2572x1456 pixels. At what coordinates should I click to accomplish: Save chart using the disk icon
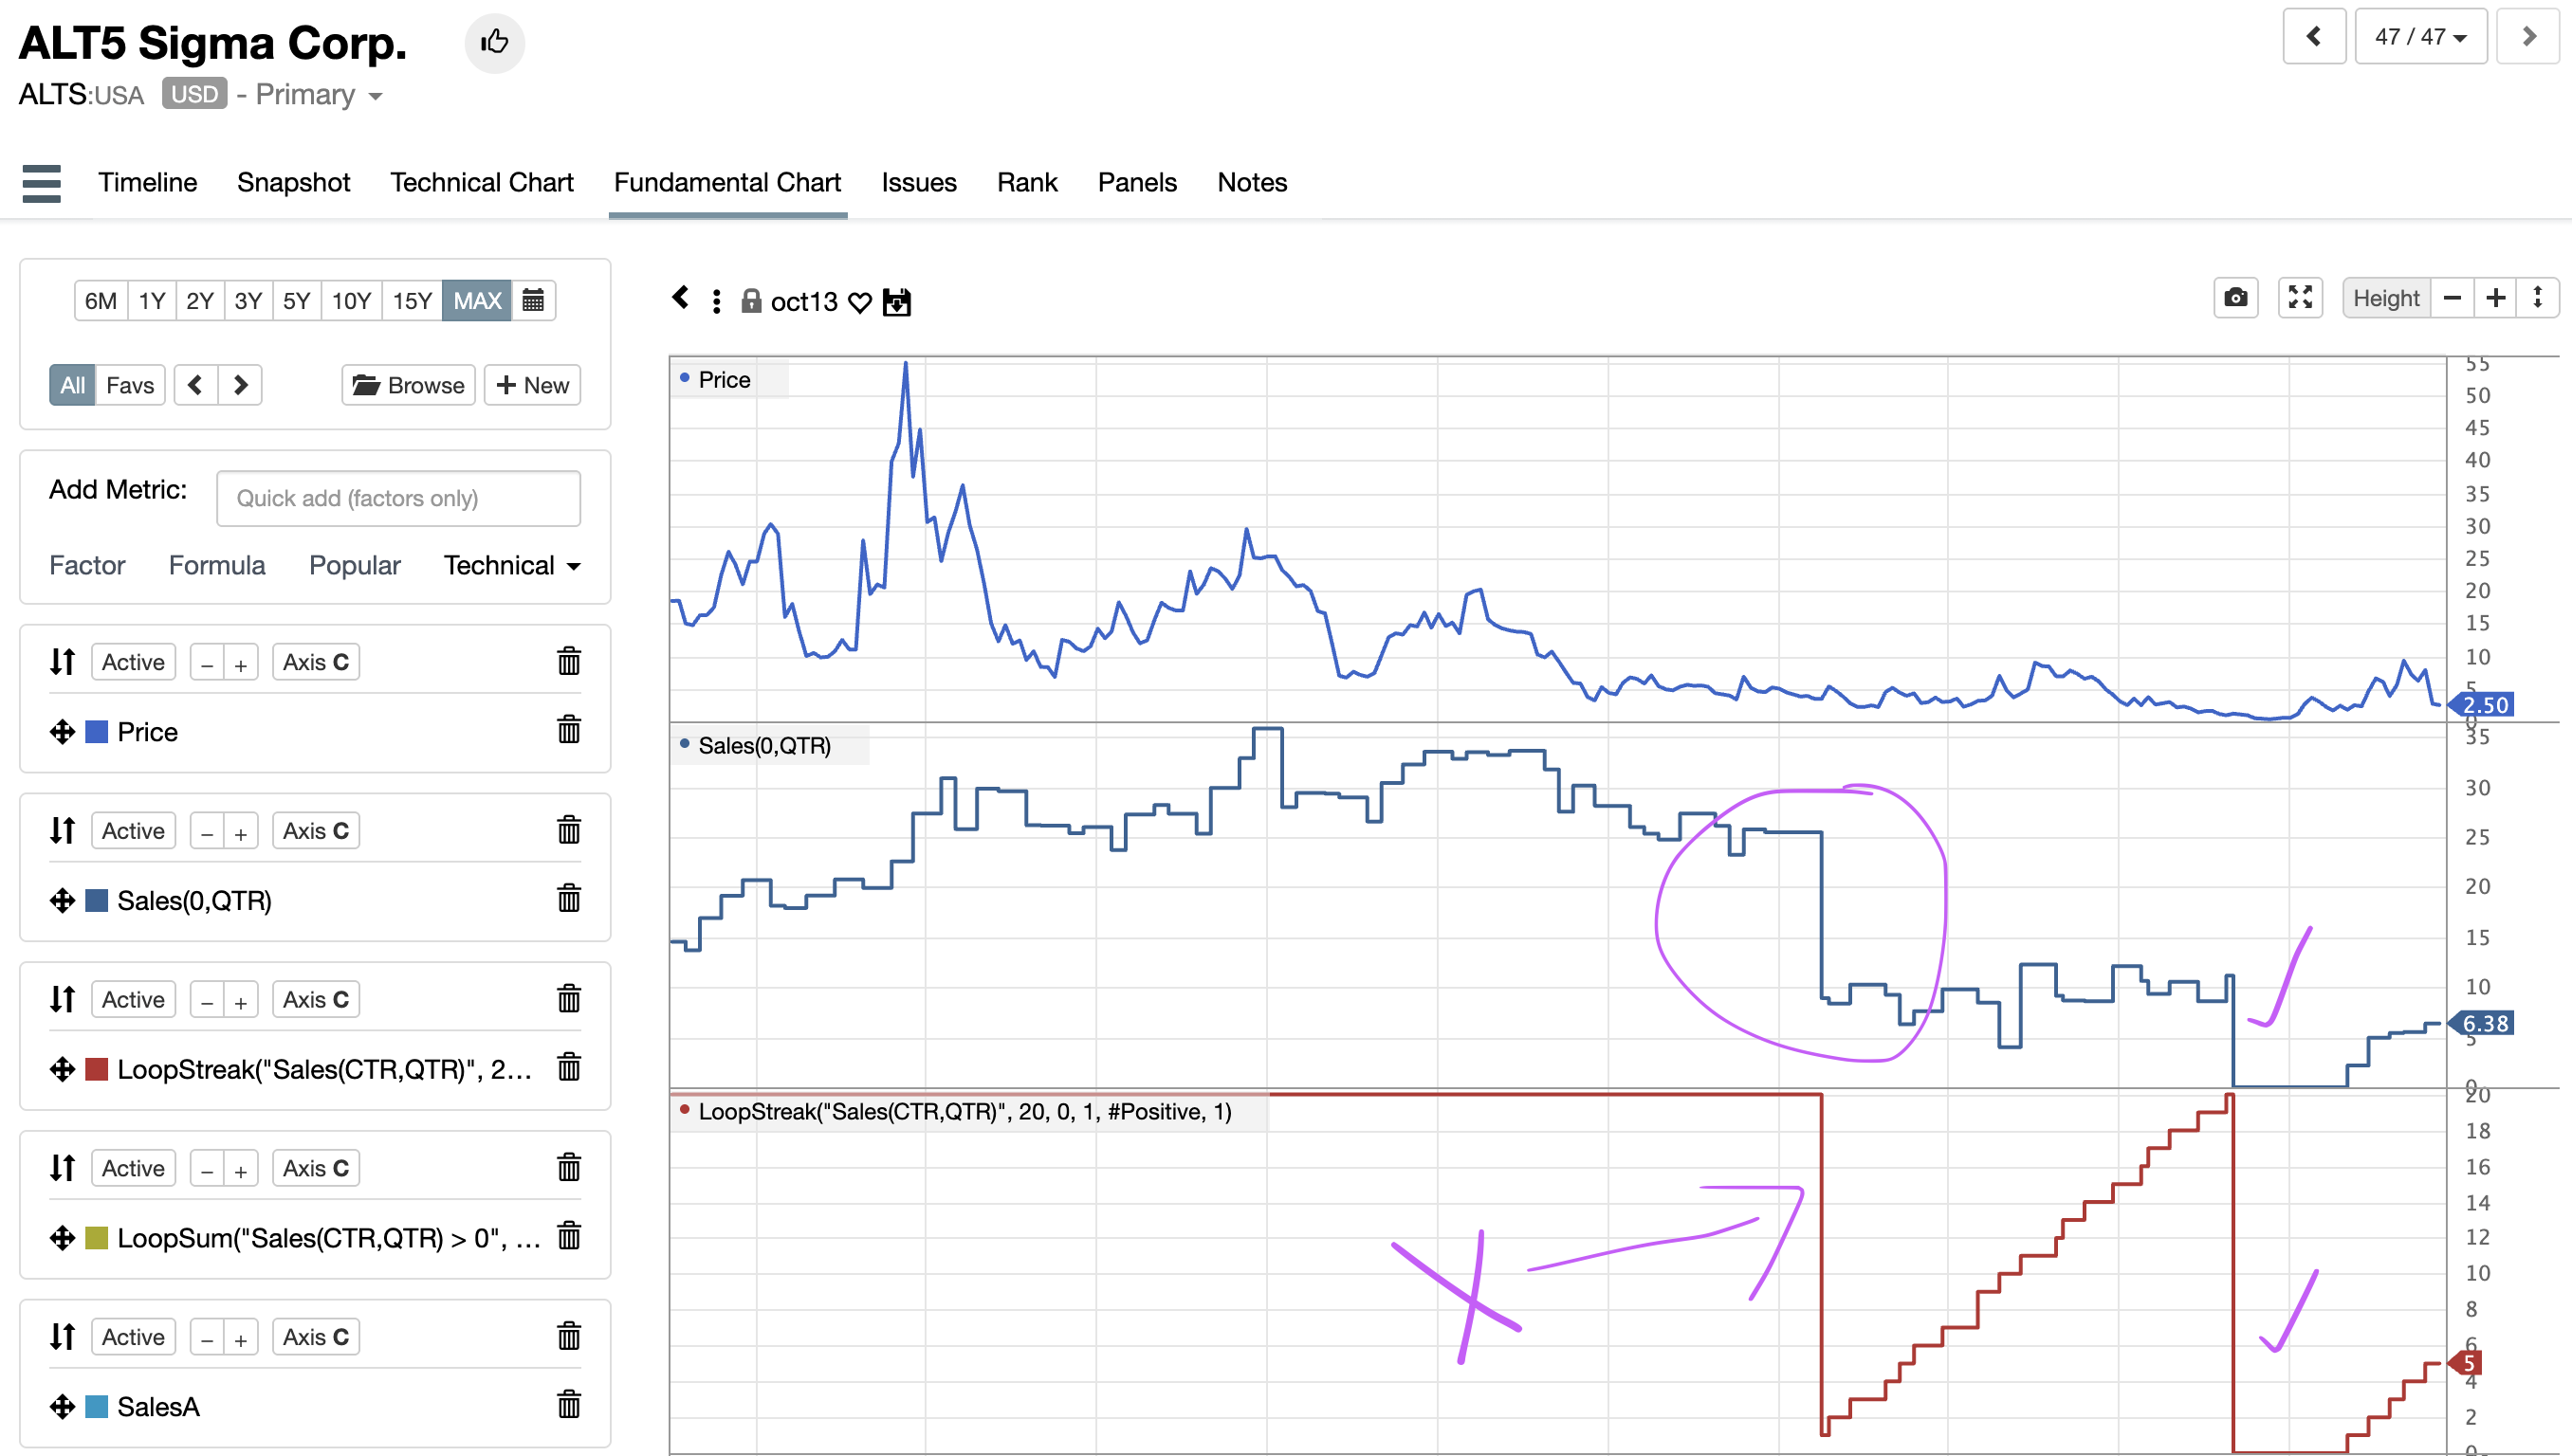coord(896,302)
